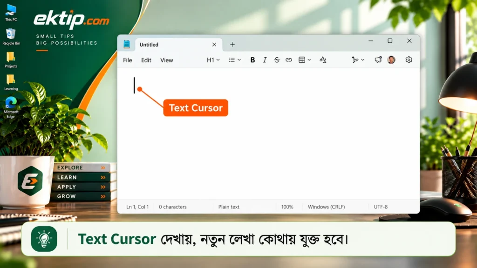
Task: Click the megaphone feedback icon
Action: [378, 60]
